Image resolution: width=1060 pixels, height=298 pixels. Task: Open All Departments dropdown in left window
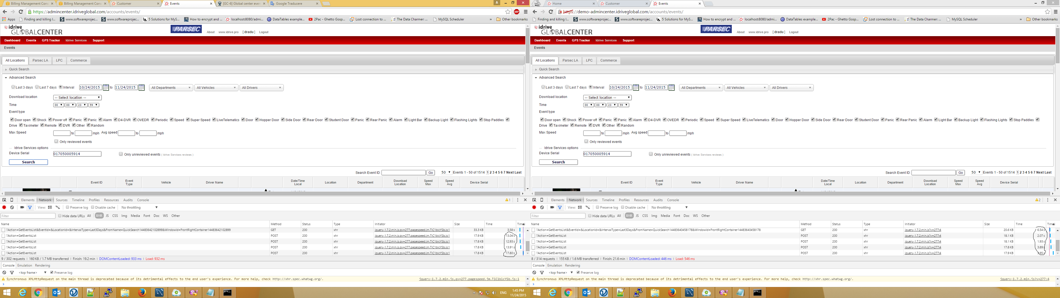[171, 88]
